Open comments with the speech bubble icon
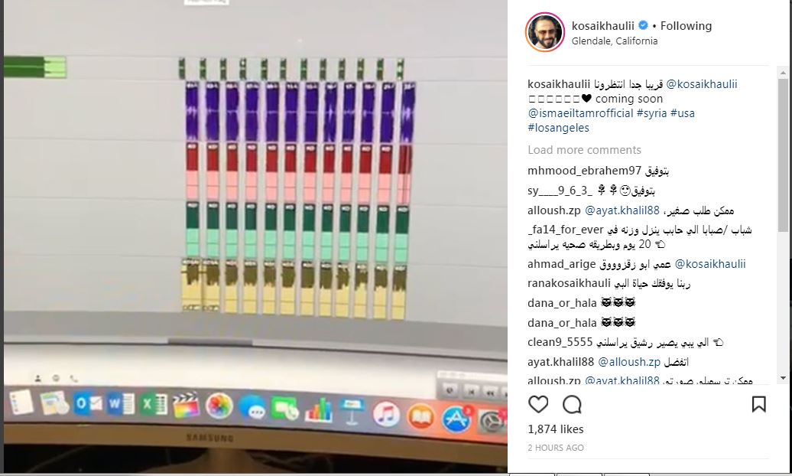Screen dimensions: 792x476 572,405
